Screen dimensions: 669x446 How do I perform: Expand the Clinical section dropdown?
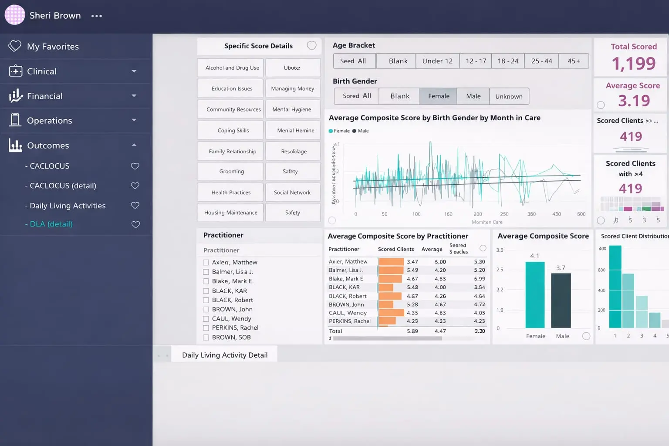pos(135,71)
